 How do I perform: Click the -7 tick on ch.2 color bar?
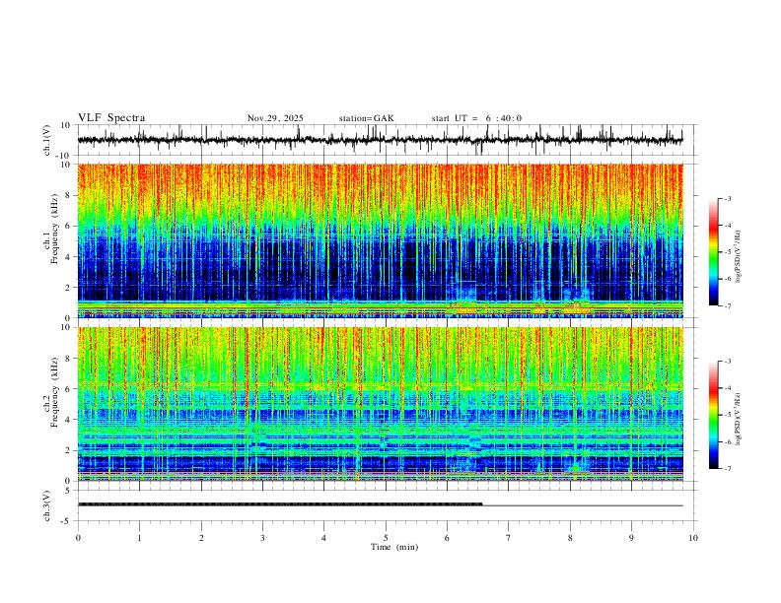coord(727,468)
